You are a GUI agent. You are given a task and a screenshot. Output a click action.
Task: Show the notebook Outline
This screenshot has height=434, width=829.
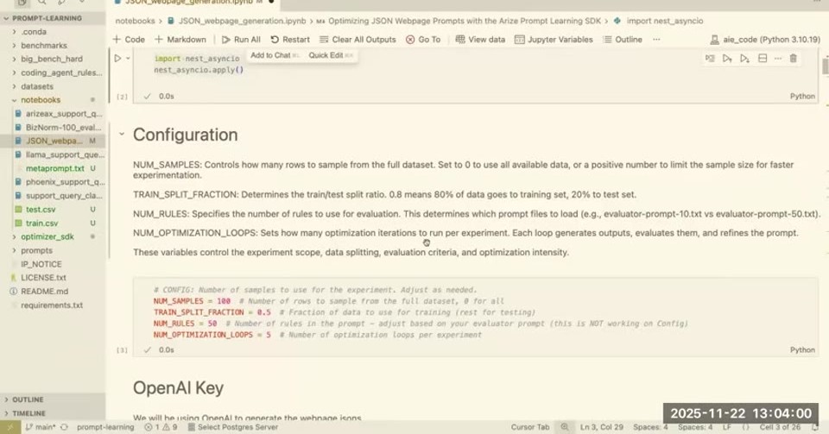click(x=623, y=40)
